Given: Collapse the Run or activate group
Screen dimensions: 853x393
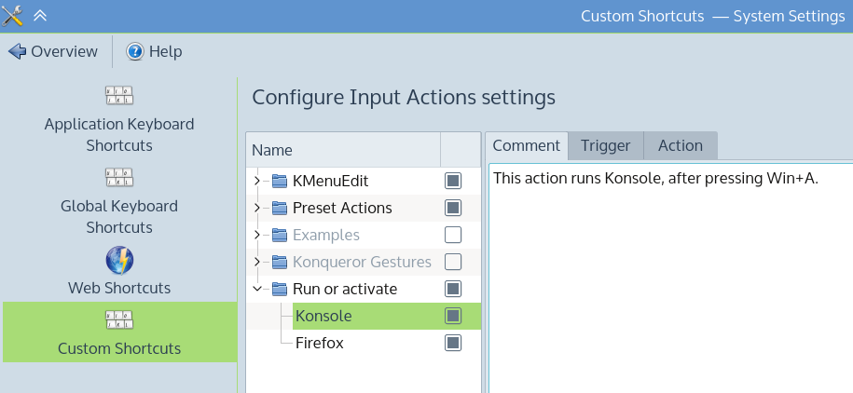Looking at the screenshot, I should click(257, 289).
